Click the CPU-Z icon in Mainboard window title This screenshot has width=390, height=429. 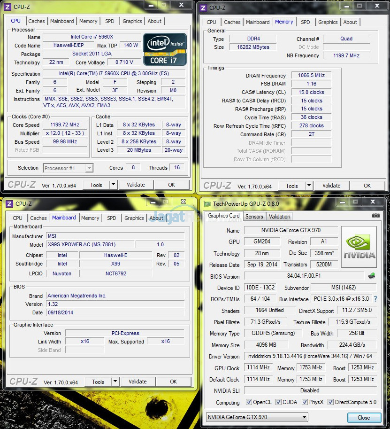click(x=8, y=204)
